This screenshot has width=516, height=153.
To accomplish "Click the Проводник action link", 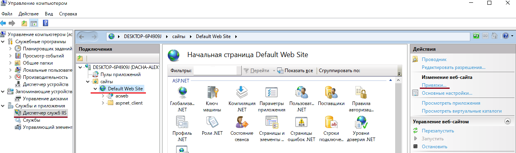I will (x=434, y=59).
